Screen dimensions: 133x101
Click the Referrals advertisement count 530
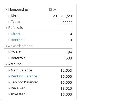(69, 58)
